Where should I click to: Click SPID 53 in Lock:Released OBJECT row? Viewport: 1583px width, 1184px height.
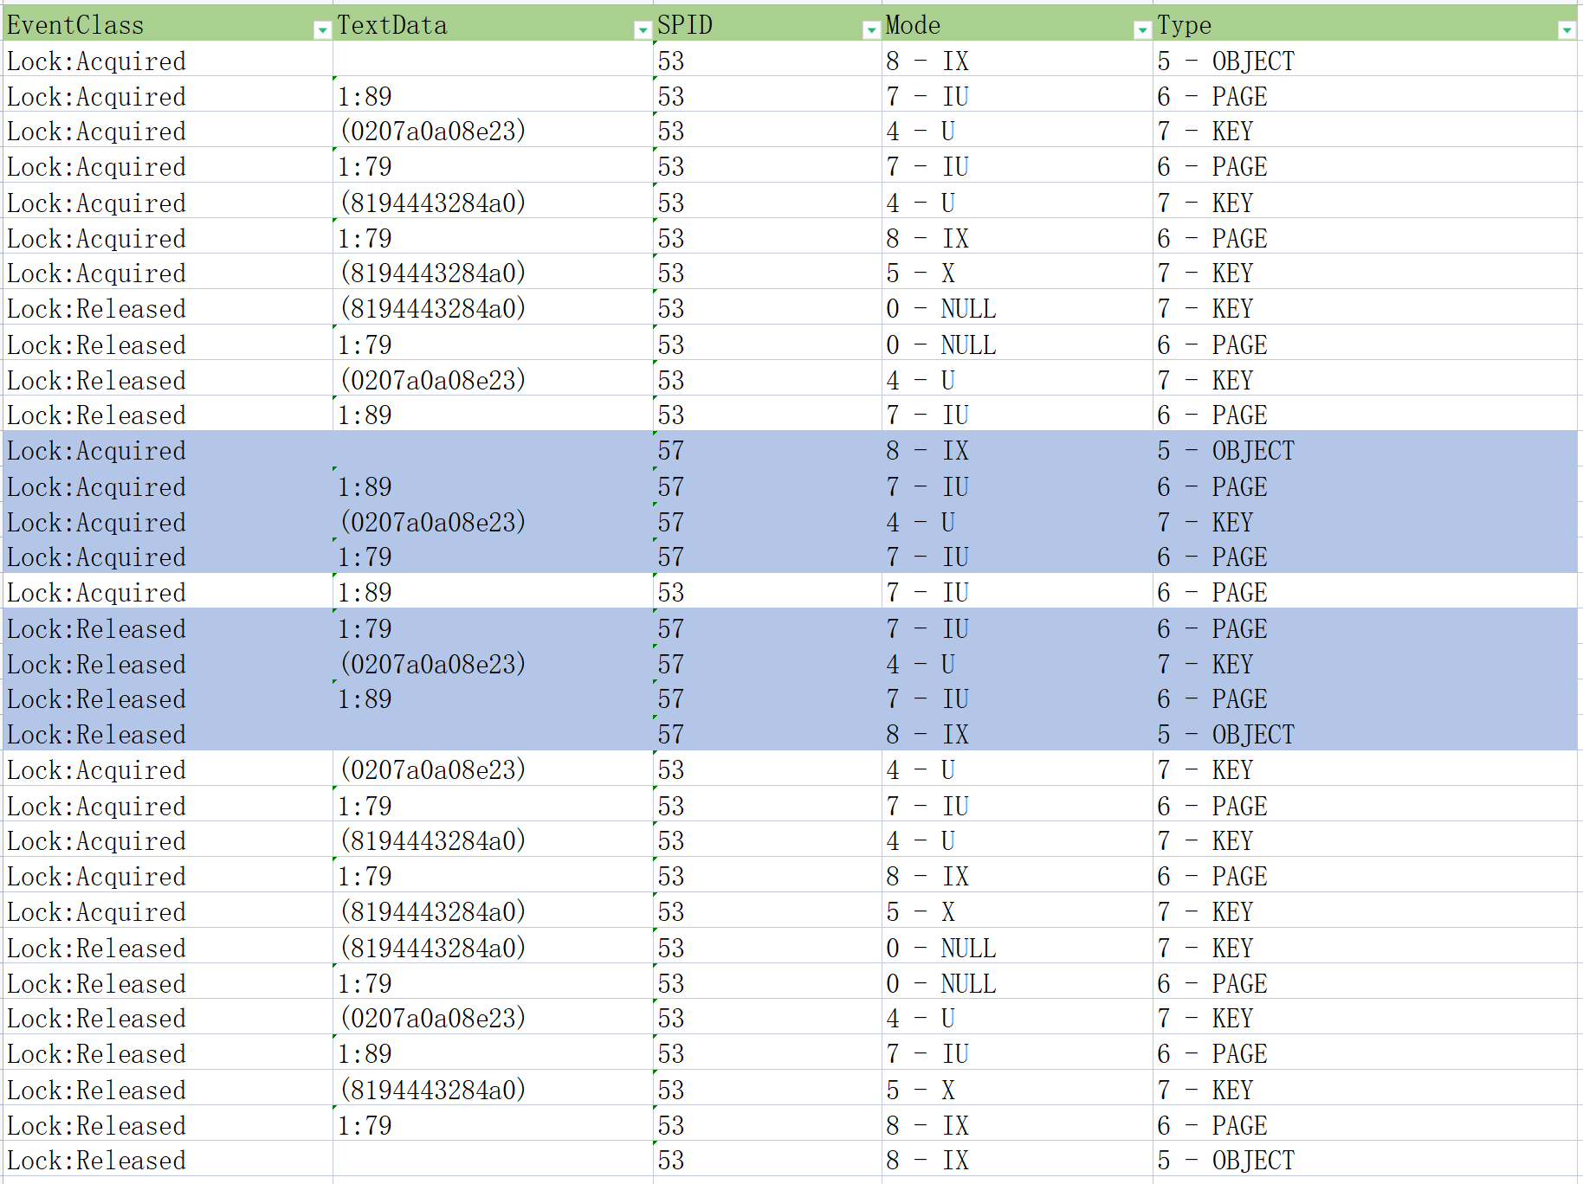point(671,1161)
